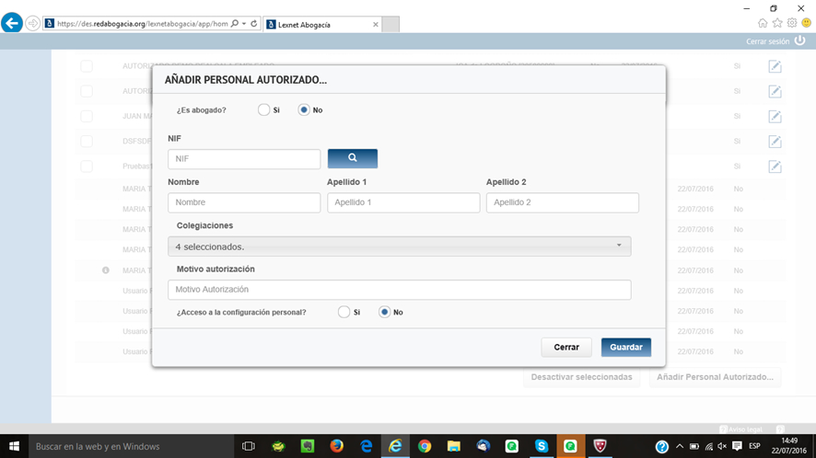Viewport: 816px width, 458px height.
Task: Show hidden system tray icons
Action: (x=679, y=446)
